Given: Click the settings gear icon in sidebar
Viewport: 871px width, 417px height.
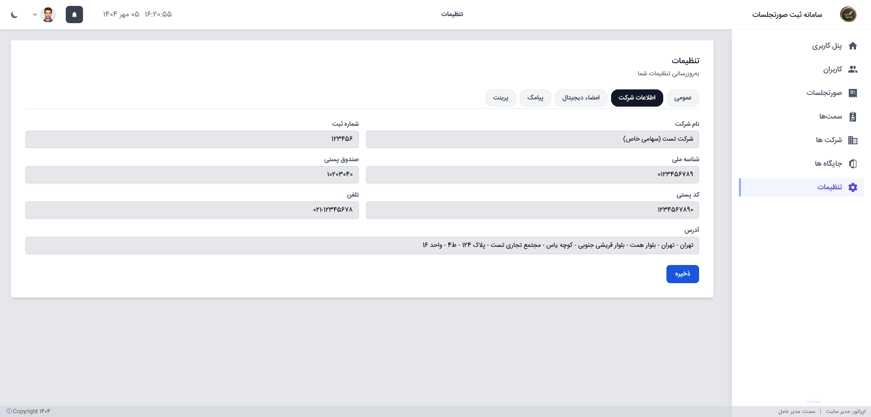Looking at the screenshot, I should pos(852,187).
